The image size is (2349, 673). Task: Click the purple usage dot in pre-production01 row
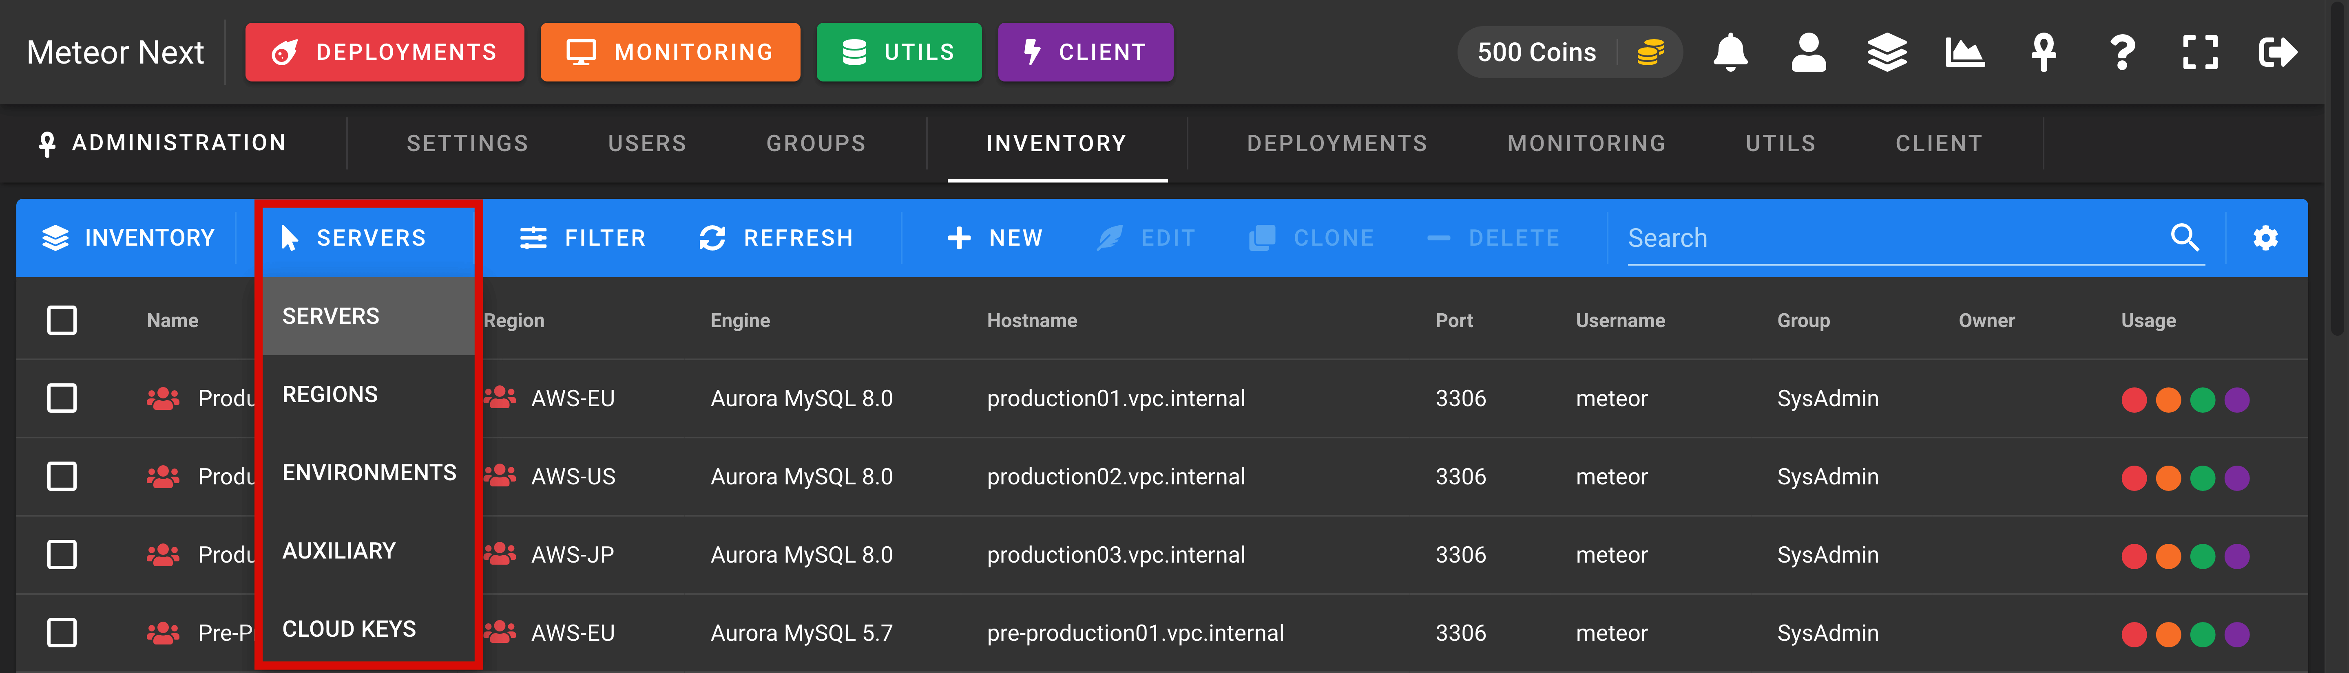[2237, 635]
